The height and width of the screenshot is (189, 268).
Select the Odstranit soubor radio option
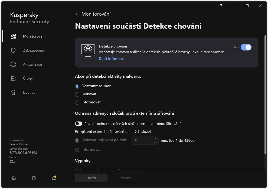pyautogui.click(x=77, y=86)
